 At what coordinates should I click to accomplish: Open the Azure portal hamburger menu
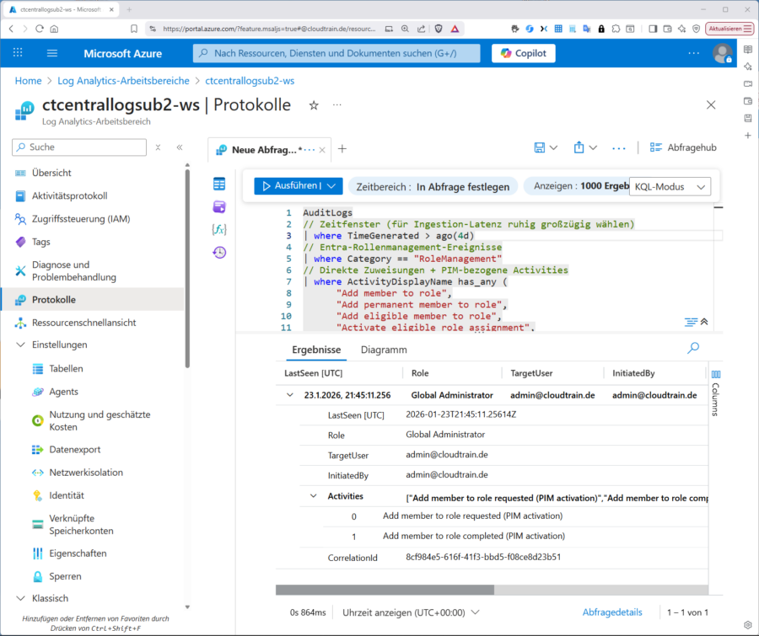click(x=52, y=53)
